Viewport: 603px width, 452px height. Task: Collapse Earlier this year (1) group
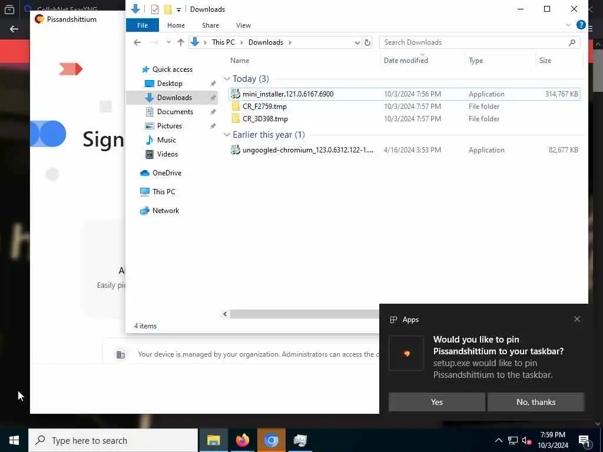coord(227,135)
